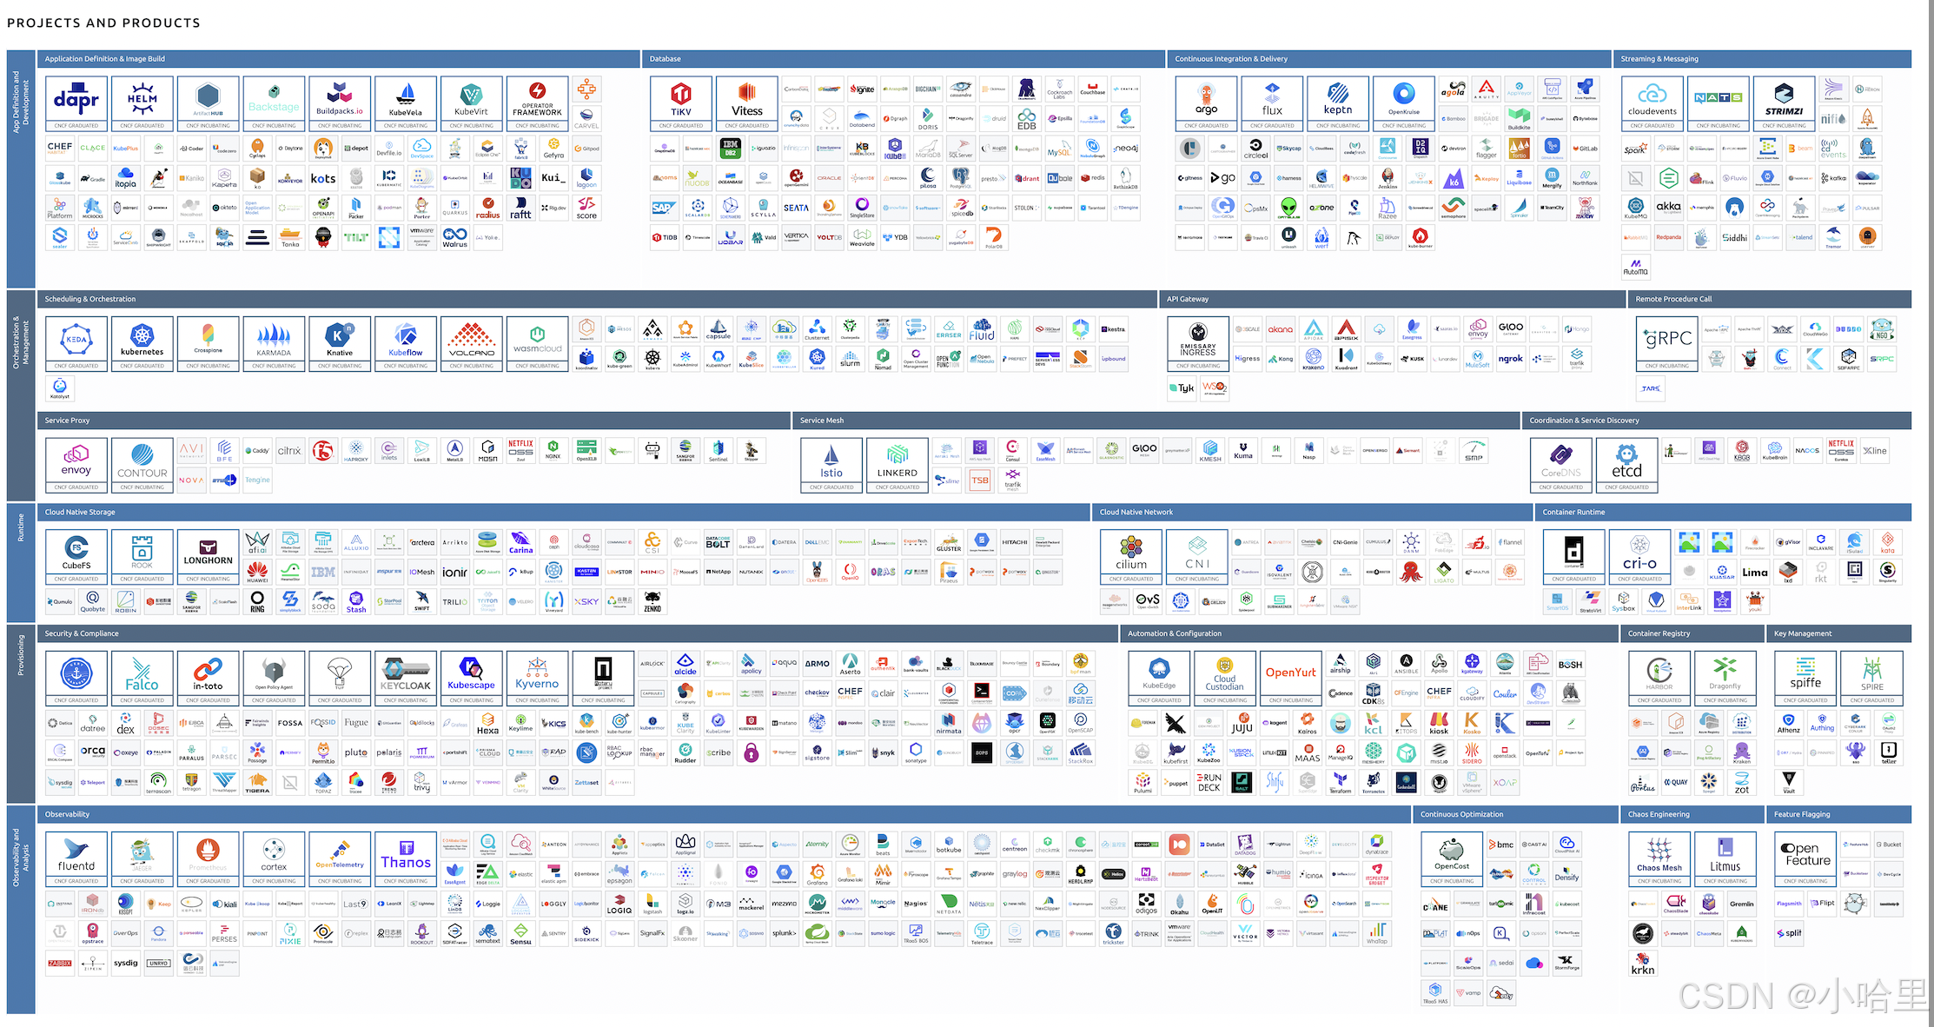Select the Thanos observability logo
This screenshot has width=1934, height=1027.
point(406,855)
